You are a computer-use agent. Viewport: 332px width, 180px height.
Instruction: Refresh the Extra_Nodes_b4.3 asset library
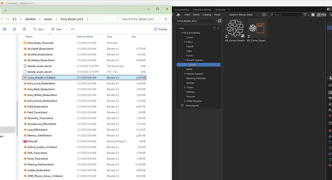pos(219,21)
